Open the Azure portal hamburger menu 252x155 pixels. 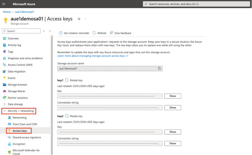tap(4, 4)
